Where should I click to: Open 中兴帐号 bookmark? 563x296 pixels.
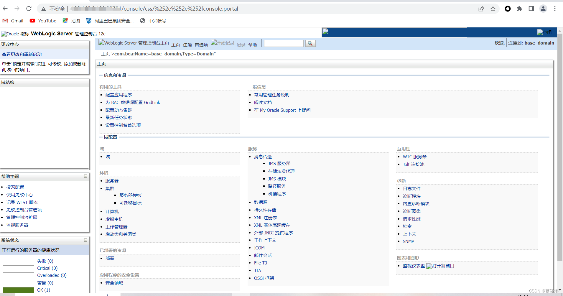coord(153,21)
